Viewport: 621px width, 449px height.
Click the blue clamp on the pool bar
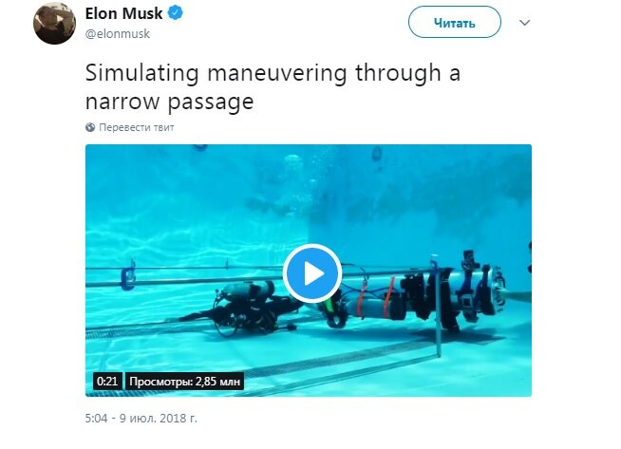(x=128, y=275)
